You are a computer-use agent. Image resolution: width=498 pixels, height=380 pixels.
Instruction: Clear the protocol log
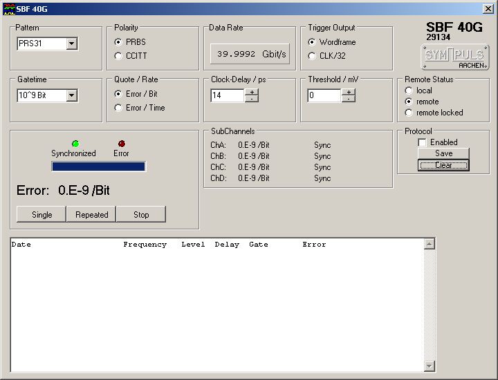pos(443,165)
